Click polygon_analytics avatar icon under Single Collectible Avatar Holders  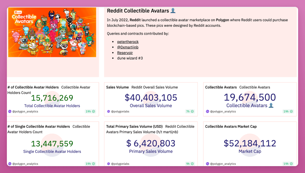coord(10,164)
